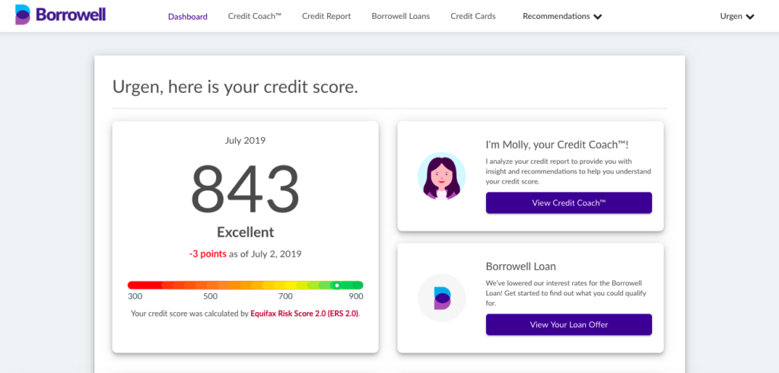Screen dimensions: 779x373
Task: Click the Borrowell Loan card heading
Action: click(520, 266)
